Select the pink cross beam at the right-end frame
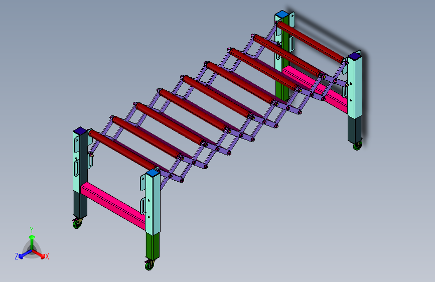 pyautogui.click(x=316, y=88)
